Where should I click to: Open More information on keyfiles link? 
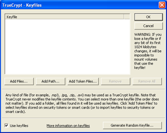pyautogui.click(x=68, y=126)
